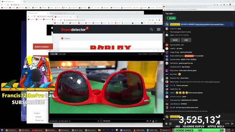Expand the Top chat dropdown
This screenshot has height=132, width=235.
[170, 14]
